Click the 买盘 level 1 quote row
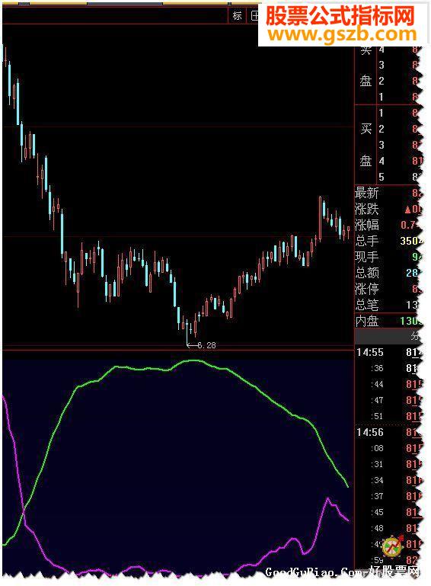 click(x=400, y=113)
